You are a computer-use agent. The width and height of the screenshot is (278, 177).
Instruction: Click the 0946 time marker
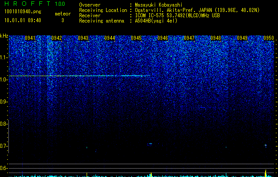pos(163,38)
